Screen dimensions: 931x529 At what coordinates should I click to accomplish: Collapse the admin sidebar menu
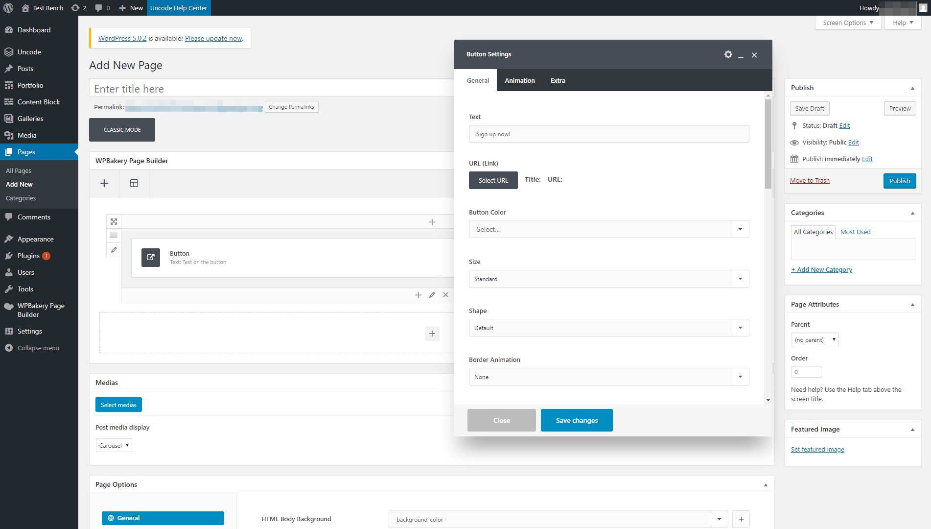pos(39,348)
